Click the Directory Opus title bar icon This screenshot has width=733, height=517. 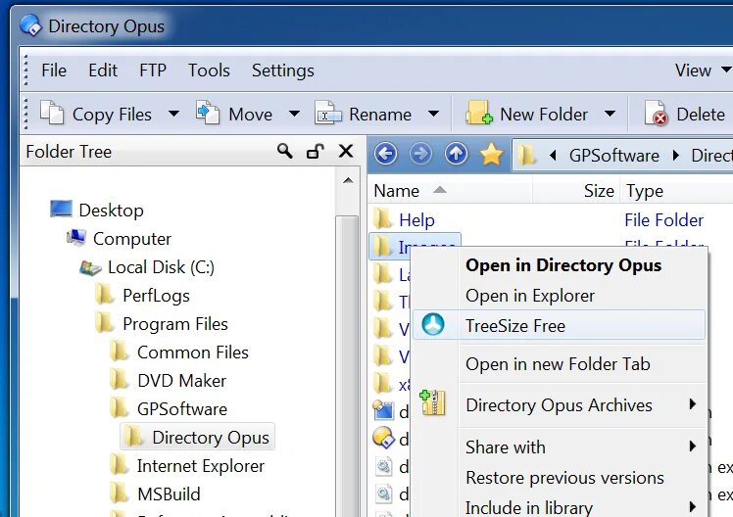pos(31,25)
